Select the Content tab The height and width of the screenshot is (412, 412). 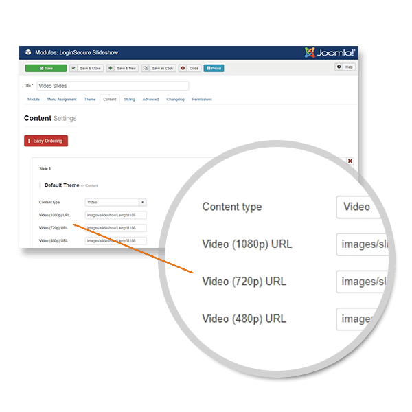click(x=110, y=99)
